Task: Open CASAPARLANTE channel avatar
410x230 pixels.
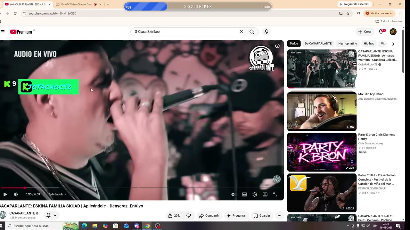Action: 3,215
